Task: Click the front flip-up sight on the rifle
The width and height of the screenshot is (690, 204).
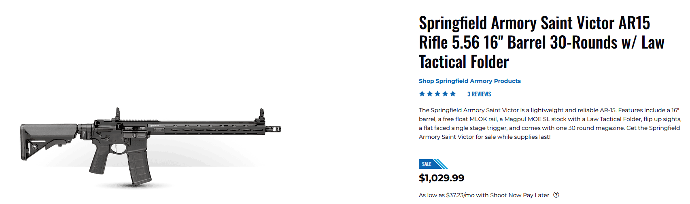Action: 261,115
